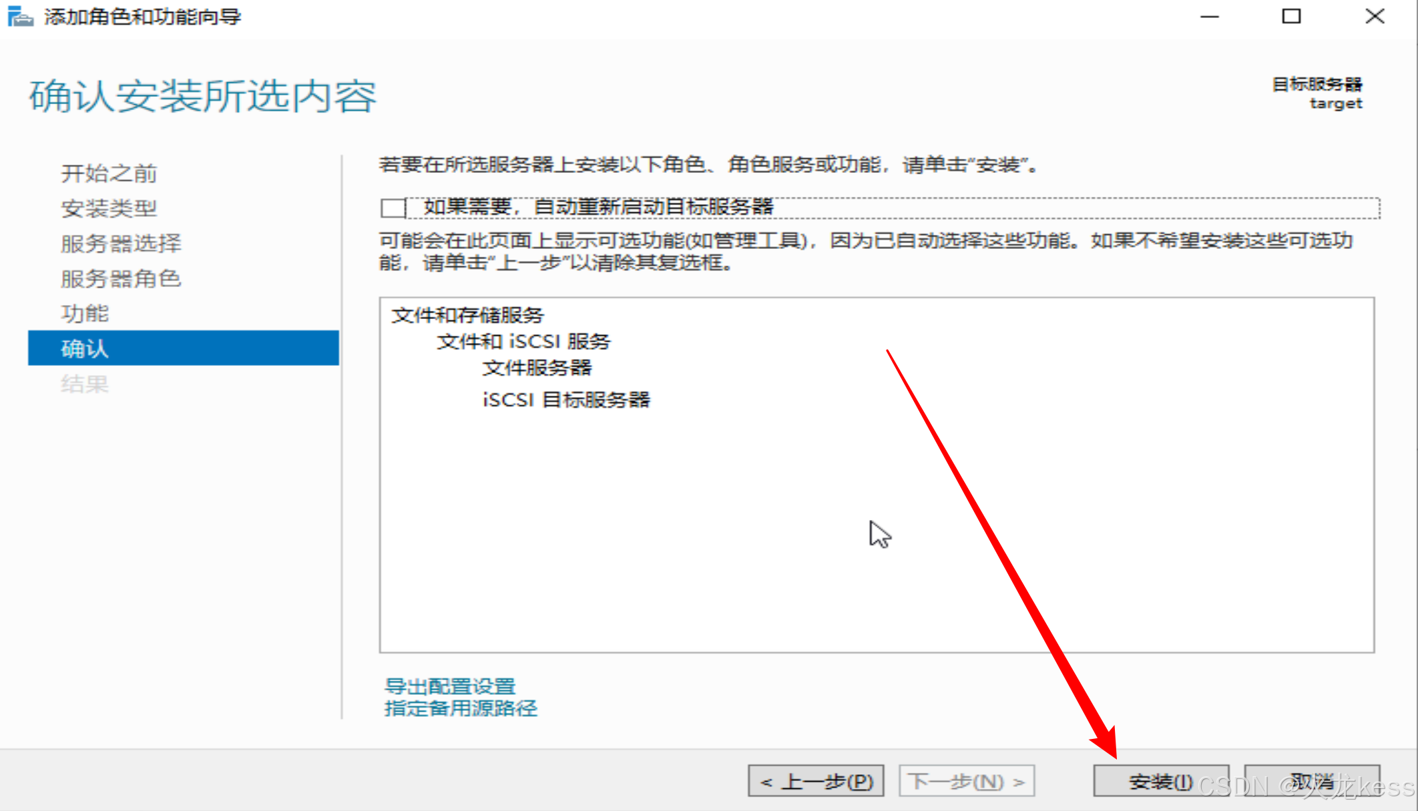Minimize the wizard window

[1210, 16]
